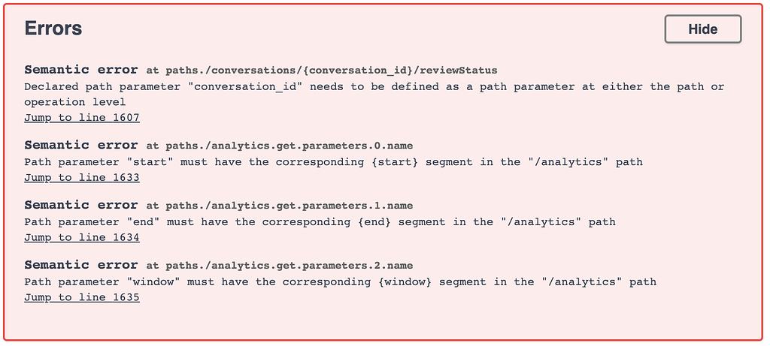Open the Jump to line 1633 link

[x=82, y=178]
